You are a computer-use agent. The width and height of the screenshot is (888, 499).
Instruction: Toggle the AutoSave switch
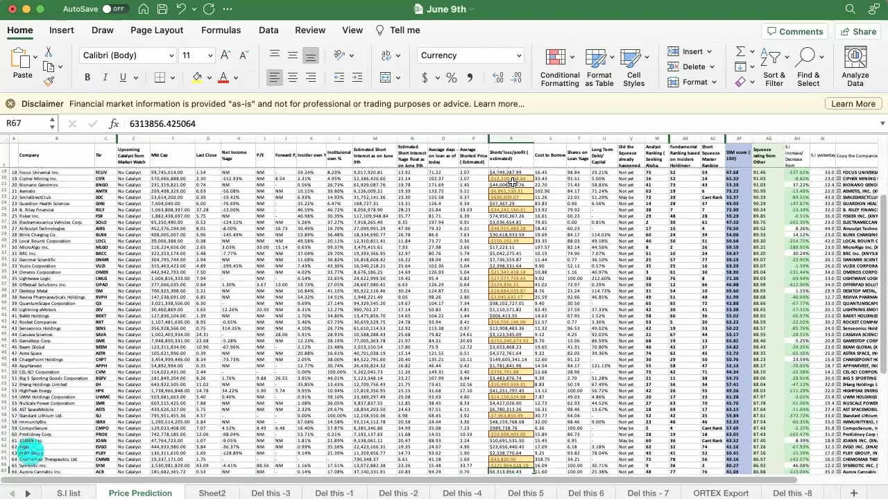114,9
